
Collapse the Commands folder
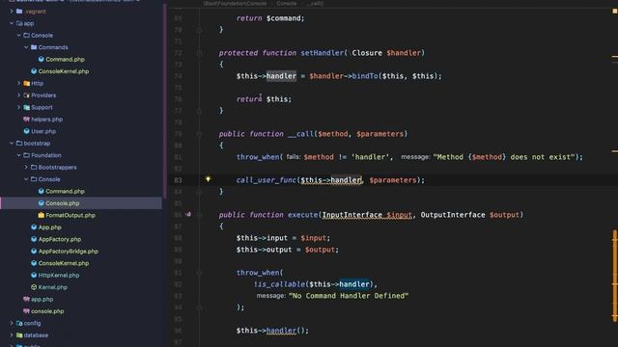coord(26,47)
